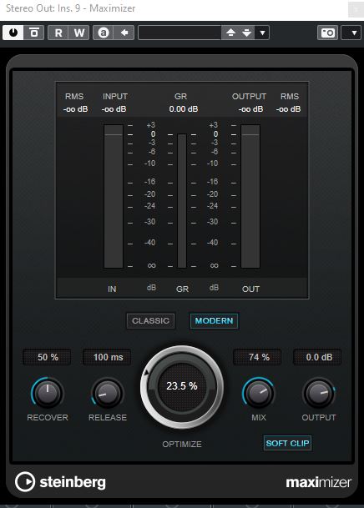Click the OUTPUT knob
364x508 pixels.
click(319, 394)
